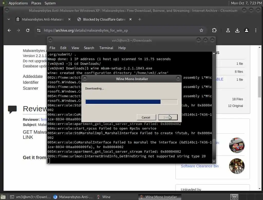
Task: Open the upper round collection thumbnail
Action: (x=237, y=145)
